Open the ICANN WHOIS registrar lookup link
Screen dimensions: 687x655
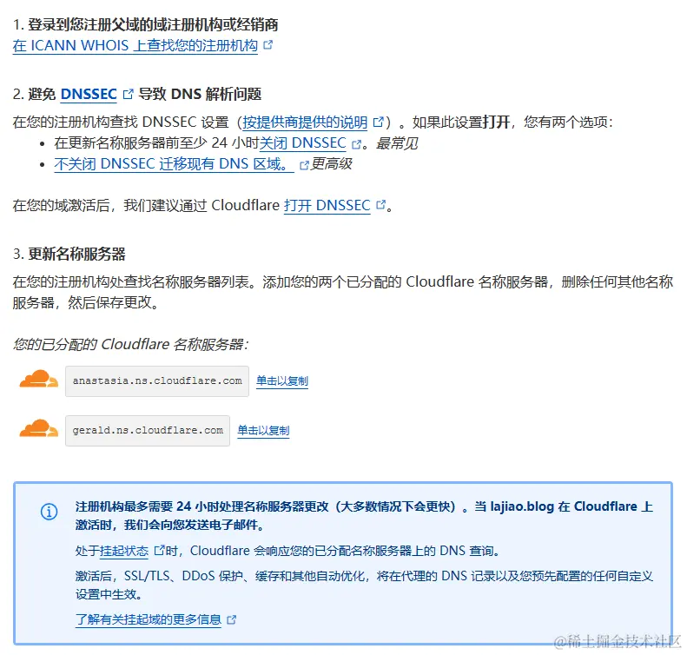(135, 45)
